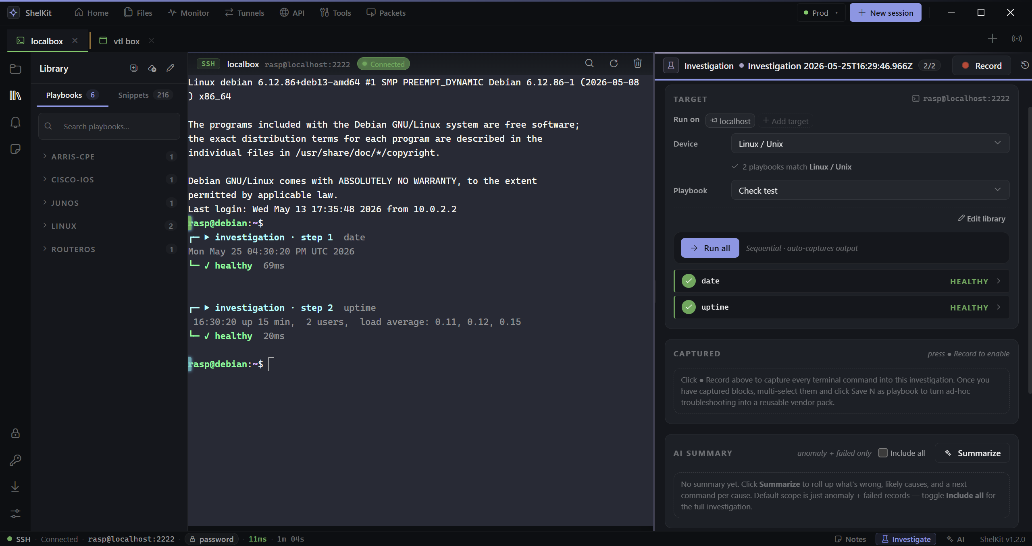Open the Device dropdown Linux / Unix
This screenshot has width=1032, height=546.
click(870, 144)
